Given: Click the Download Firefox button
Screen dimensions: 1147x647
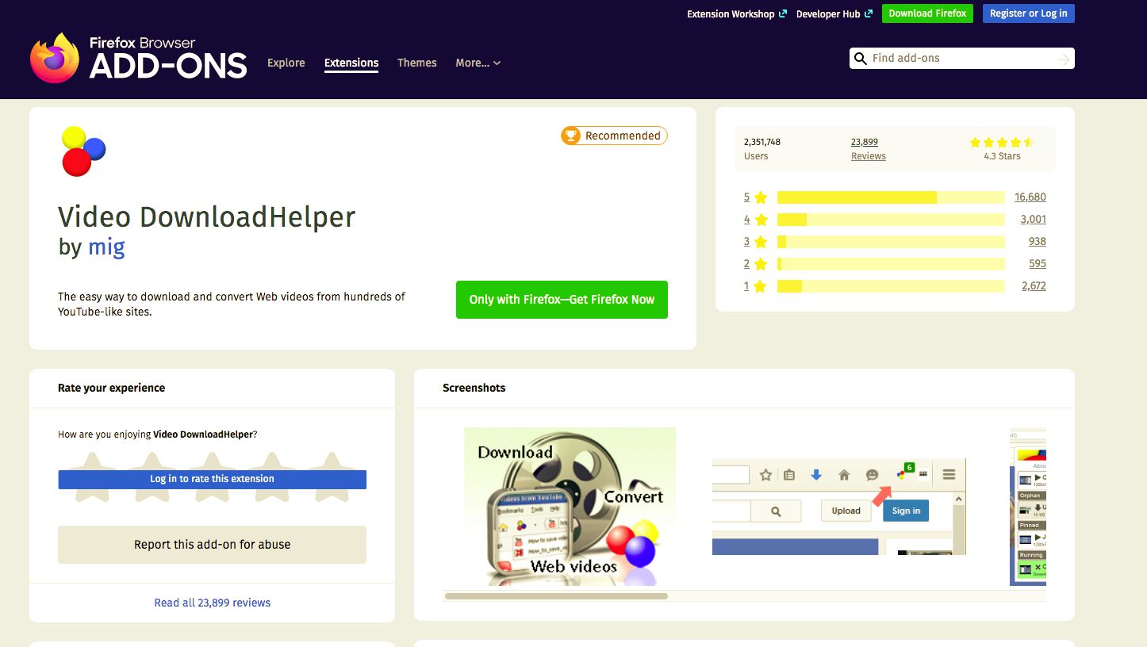Looking at the screenshot, I should click(927, 13).
